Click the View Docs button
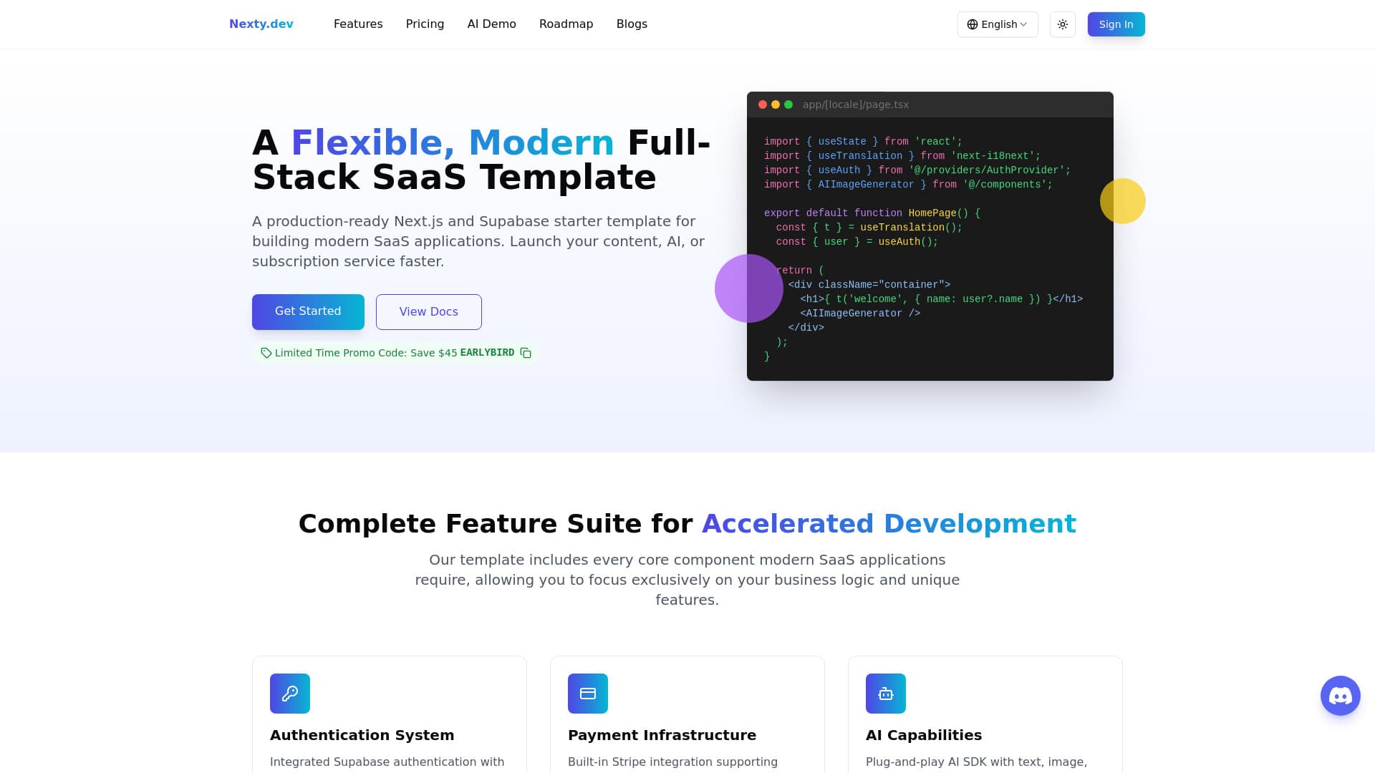Viewport: 1375px width, 773px height. pos(428,312)
